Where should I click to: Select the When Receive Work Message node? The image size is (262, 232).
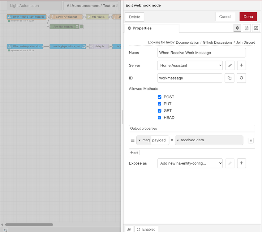pos(27,17)
